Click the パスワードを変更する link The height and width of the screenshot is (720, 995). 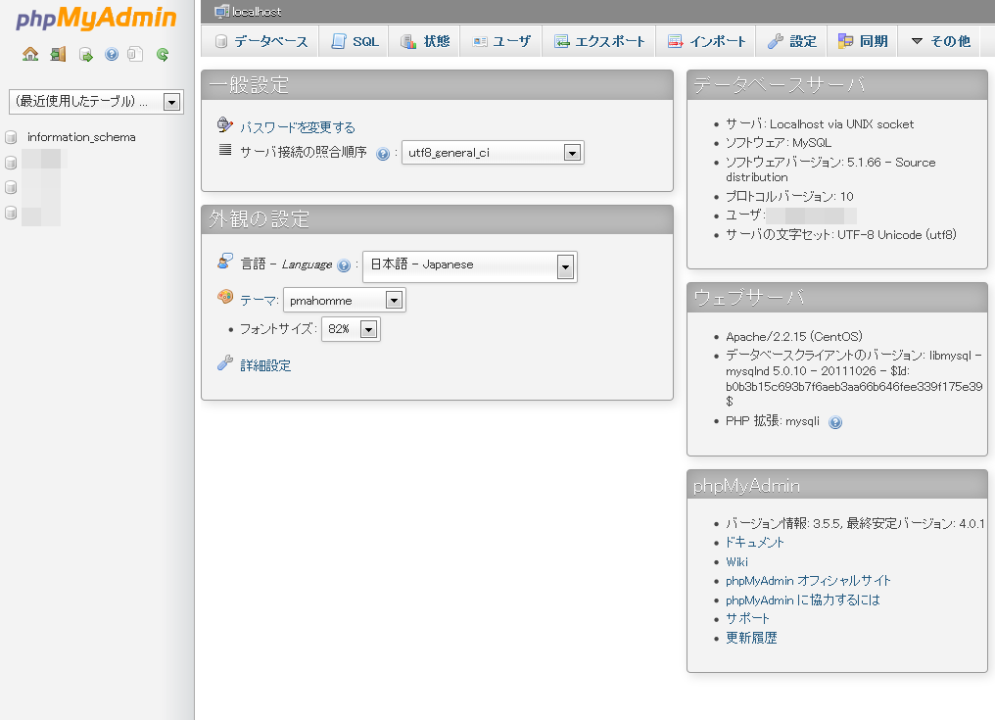(x=298, y=127)
